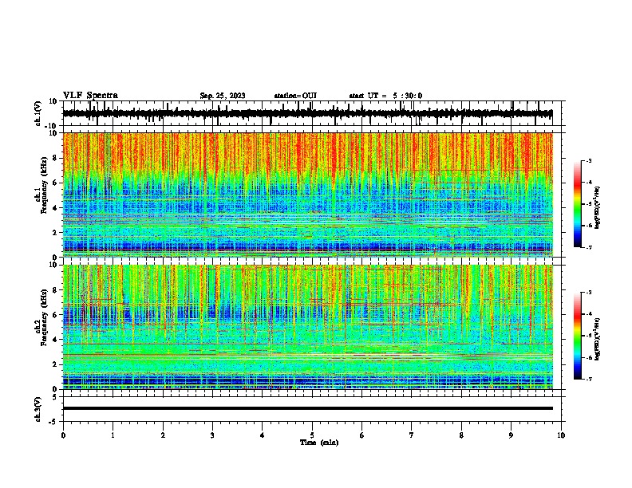Click the "Time (min)" axis label
This screenshot has height=488, width=632.
(319, 443)
